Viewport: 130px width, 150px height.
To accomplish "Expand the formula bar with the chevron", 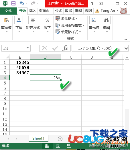I will (126, 48).
